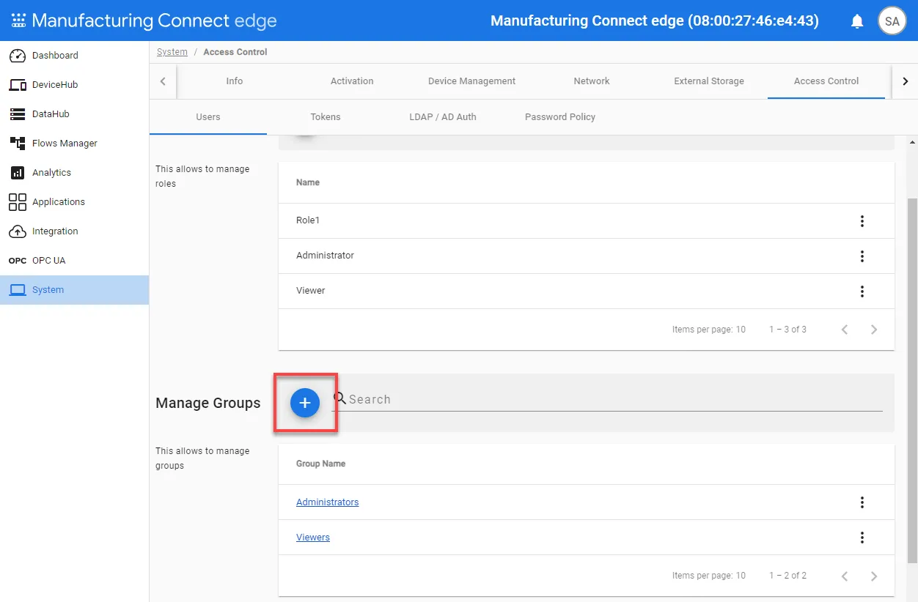This screenshot has height=602, width=918.
Task: Select the Users sub-tab
Action: click(x=208, y=117)
